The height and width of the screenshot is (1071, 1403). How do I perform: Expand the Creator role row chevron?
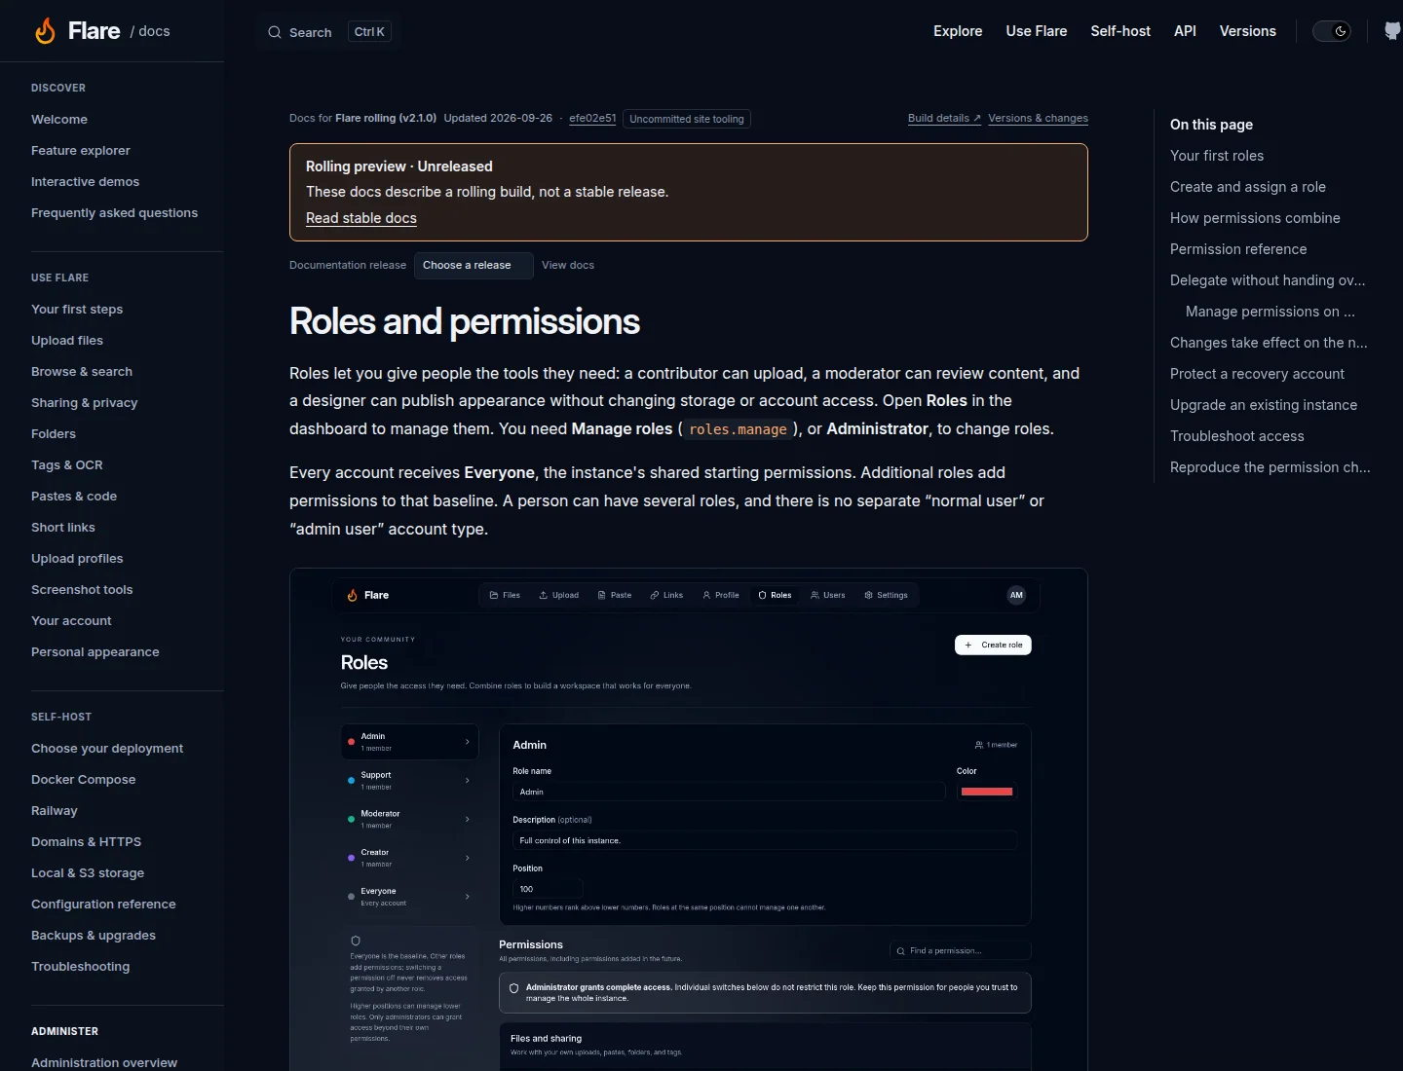(468, 858)
